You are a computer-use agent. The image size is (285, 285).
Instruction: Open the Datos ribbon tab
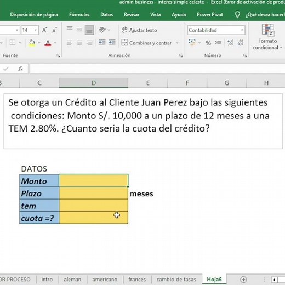click(106, 15)
